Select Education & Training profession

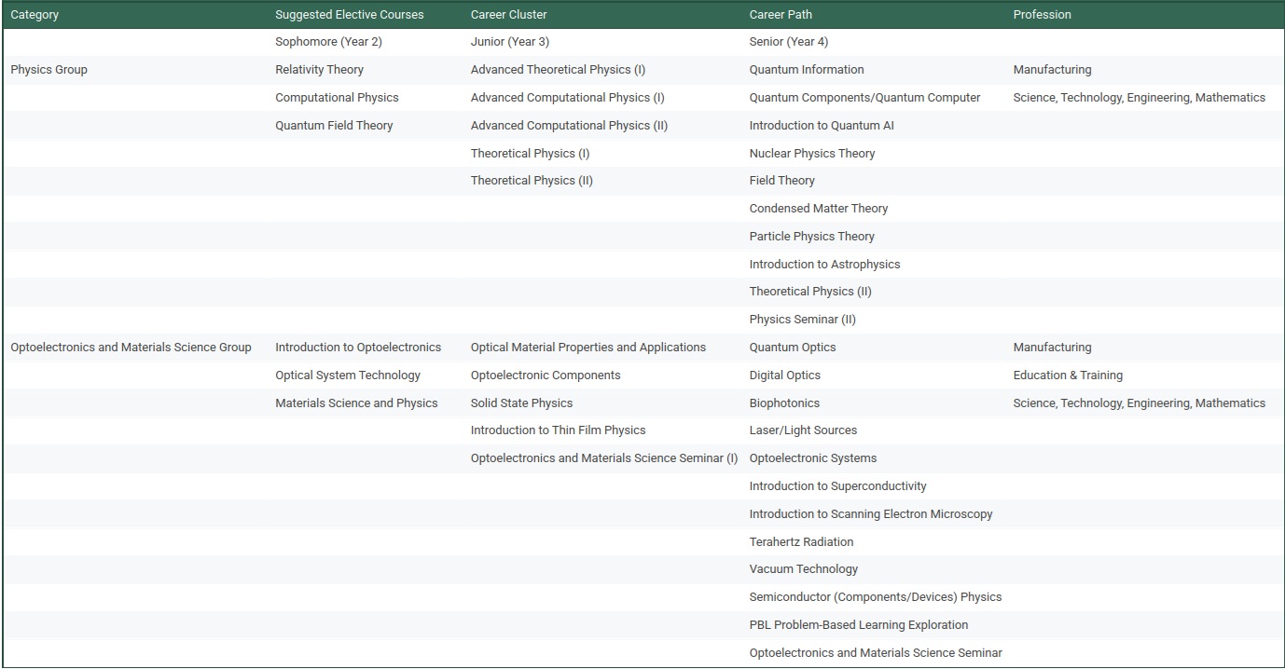click(1068, 375)
